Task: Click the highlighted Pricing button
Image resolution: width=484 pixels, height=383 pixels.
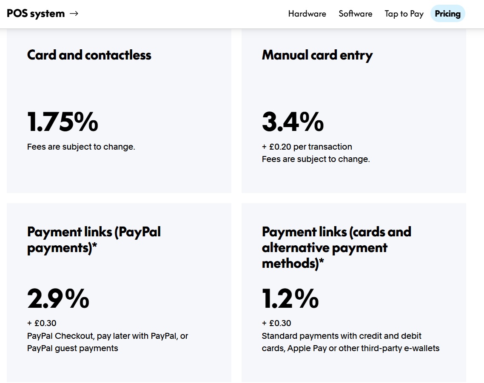Action: (x=447, y=14)
